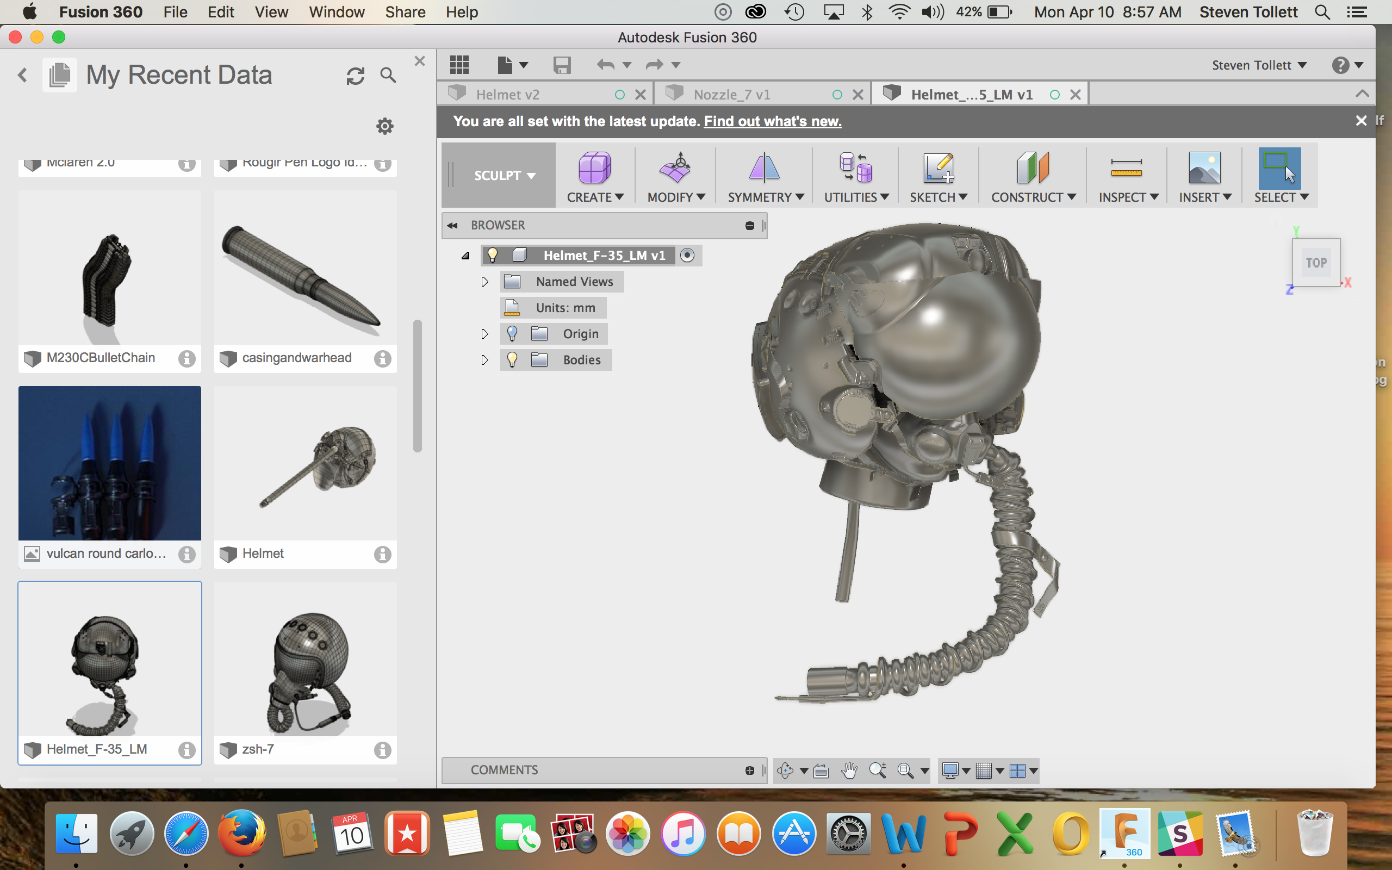Click the Undo arrow
The image size is (1392, 870).
[x=605, y=65]
